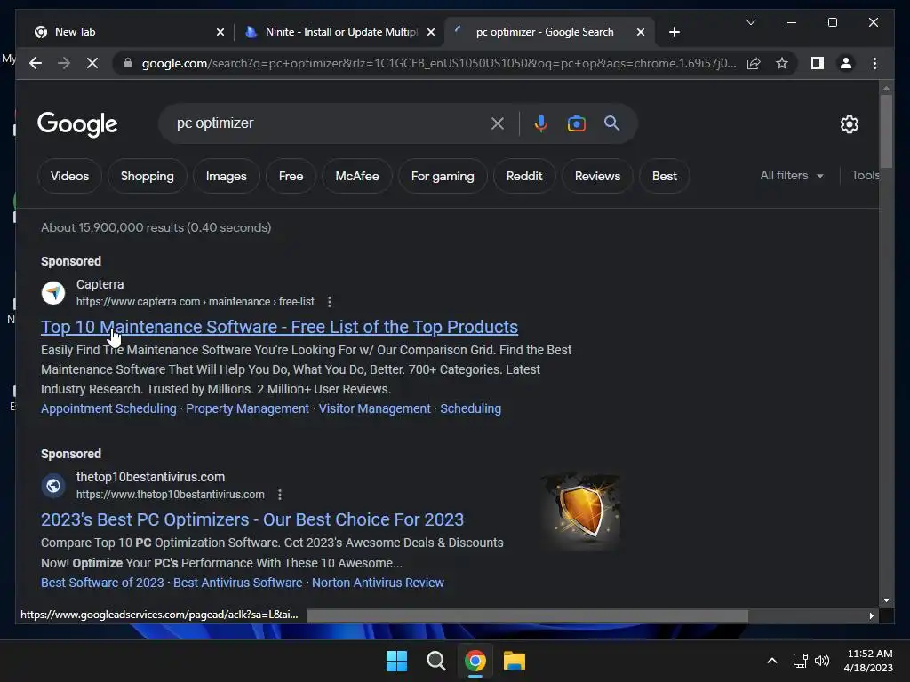The width and height of the screenshot is (910, 682).
Task: Stop loading the page
Action: point(92,63)
